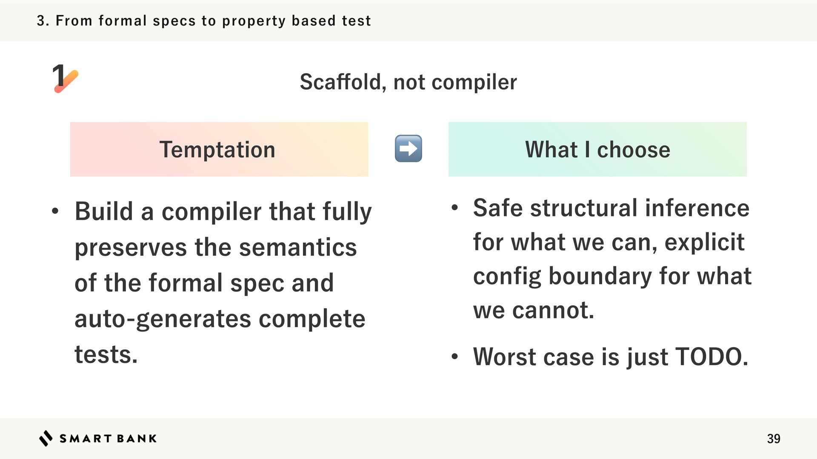Click the line "auto-generates complete"
Screen dimensions: 817x459
tap(220, 319)
